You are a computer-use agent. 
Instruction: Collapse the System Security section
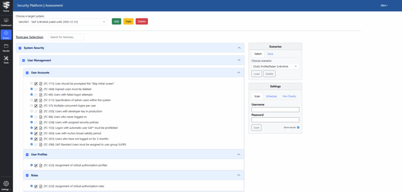[x=239, y=48]
